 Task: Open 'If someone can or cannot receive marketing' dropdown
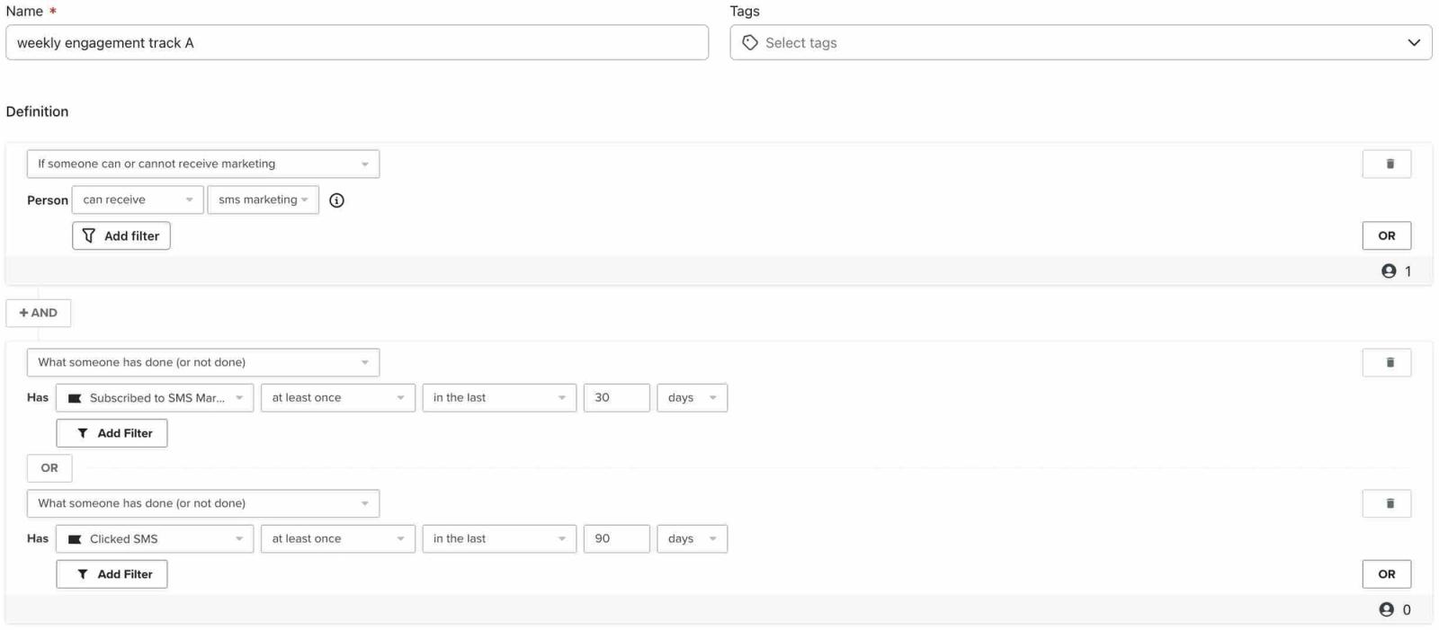(203, 164)
